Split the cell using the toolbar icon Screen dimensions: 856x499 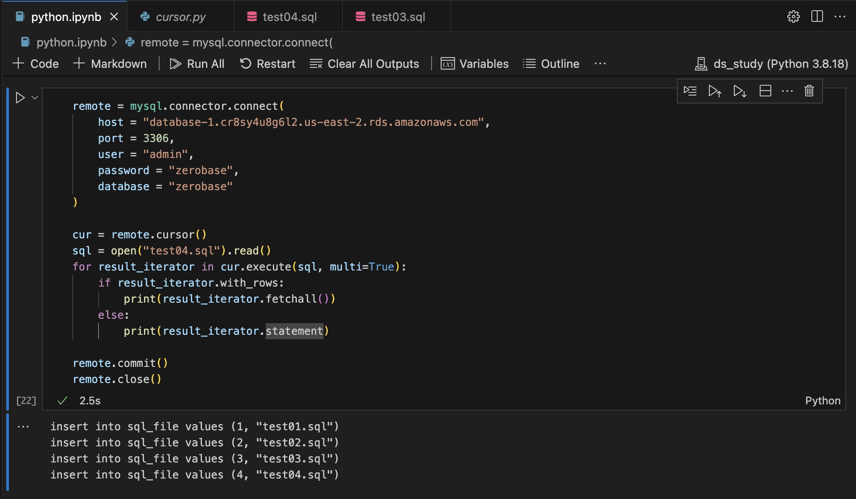(765, 91)
